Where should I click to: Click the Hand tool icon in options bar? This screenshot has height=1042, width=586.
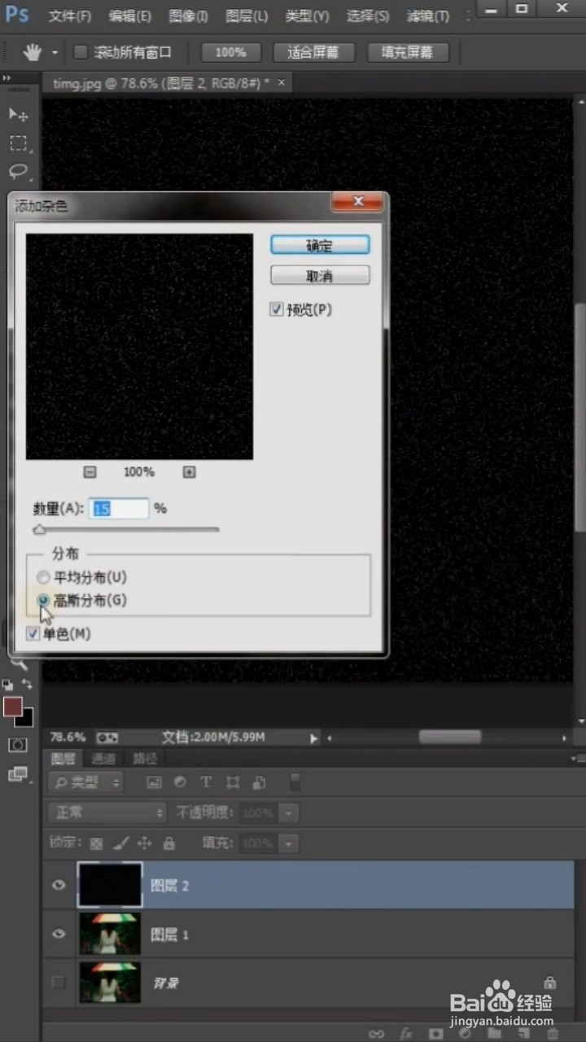33,53
